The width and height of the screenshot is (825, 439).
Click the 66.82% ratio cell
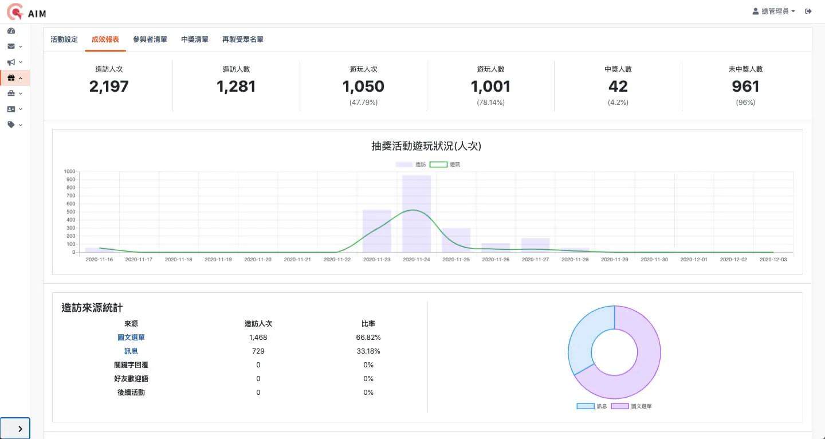(x=368, y=338)
